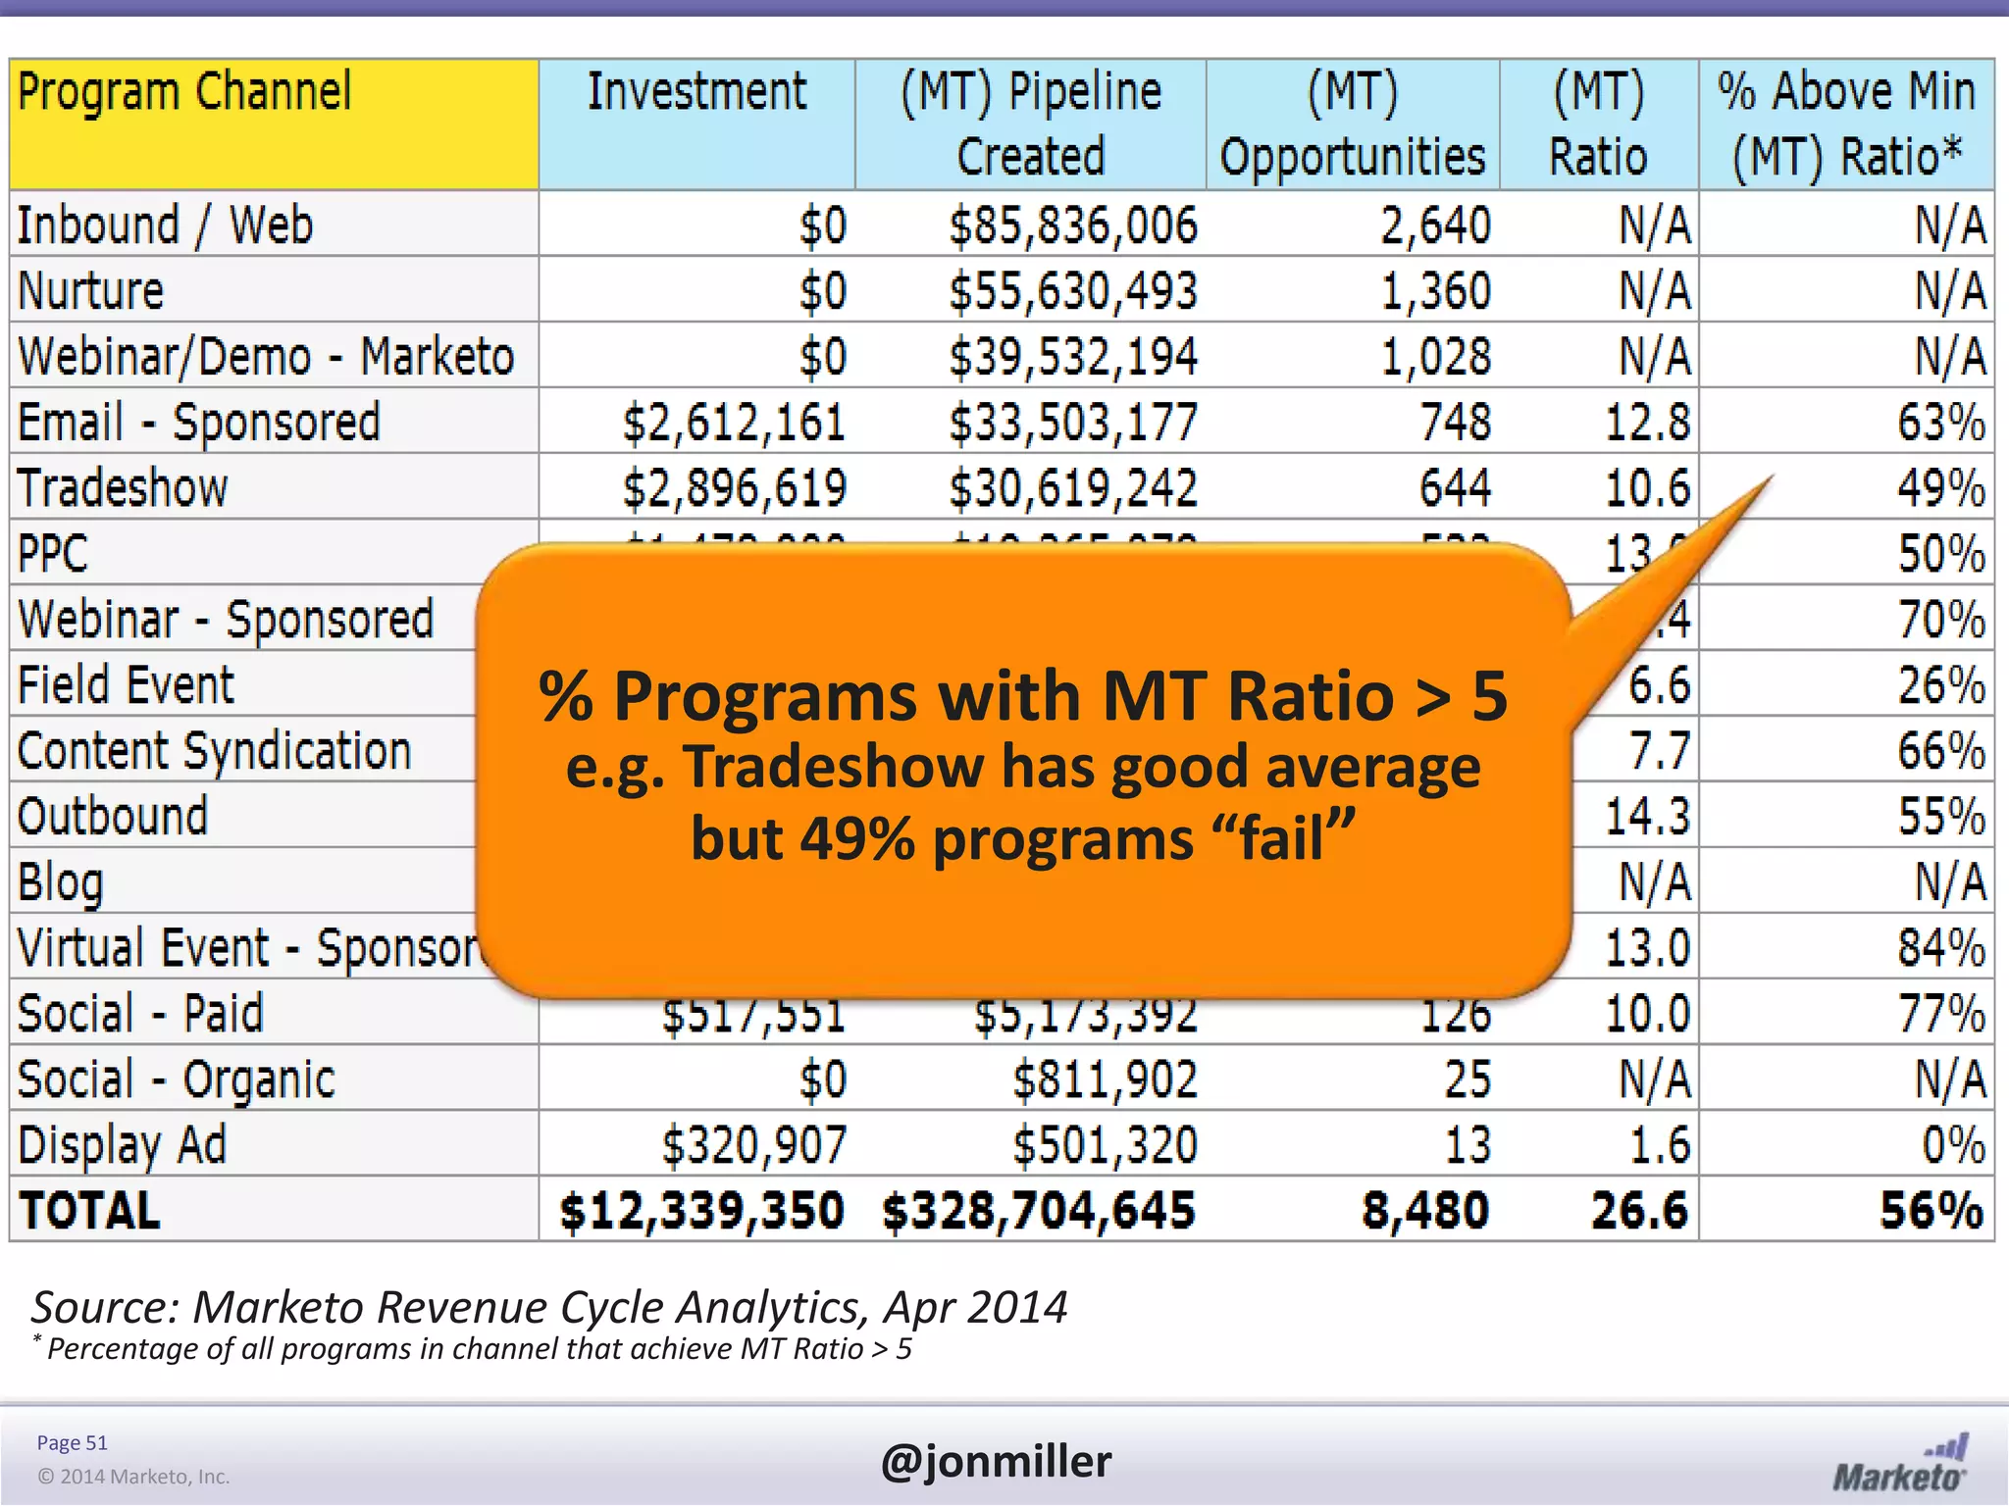
Task: Click the TOTAL row label
Action: point(89,1211)
